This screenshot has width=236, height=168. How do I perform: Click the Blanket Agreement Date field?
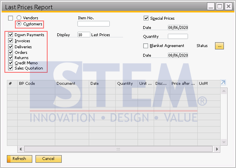(x=178, y=55)
